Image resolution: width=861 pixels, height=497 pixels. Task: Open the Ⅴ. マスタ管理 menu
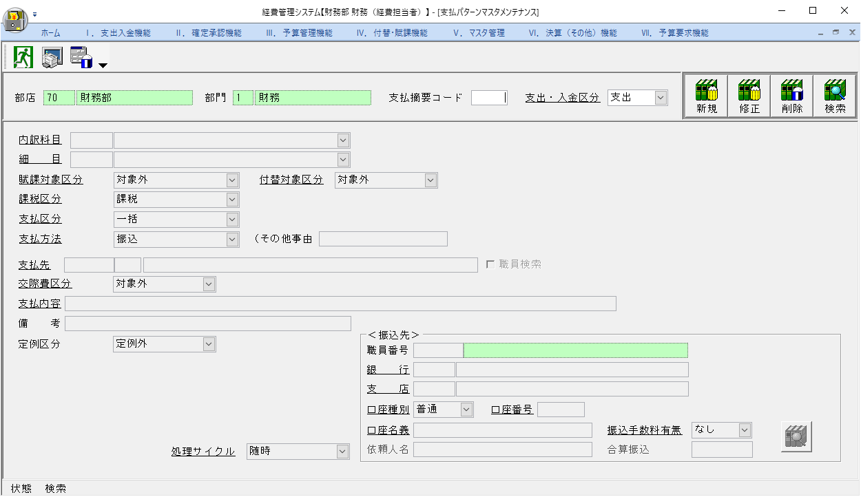479,33
